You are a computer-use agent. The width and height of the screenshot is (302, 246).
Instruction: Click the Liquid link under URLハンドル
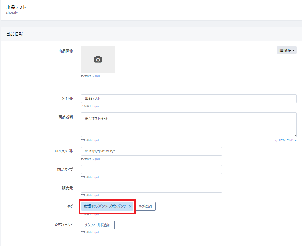96,159
